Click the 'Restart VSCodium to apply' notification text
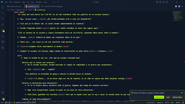The image size is (185, 104). (149, 93)
